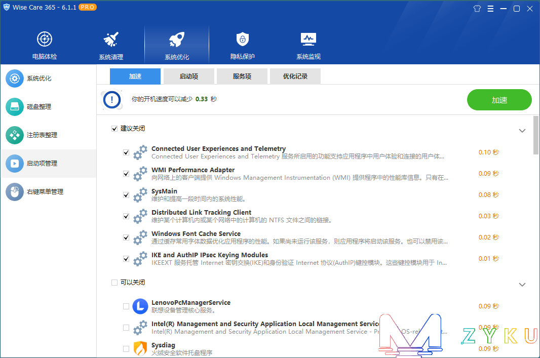540x358 pixels.
Task: Uncheck WMI Performance Adapter checkbox
Action: point(126,174)
